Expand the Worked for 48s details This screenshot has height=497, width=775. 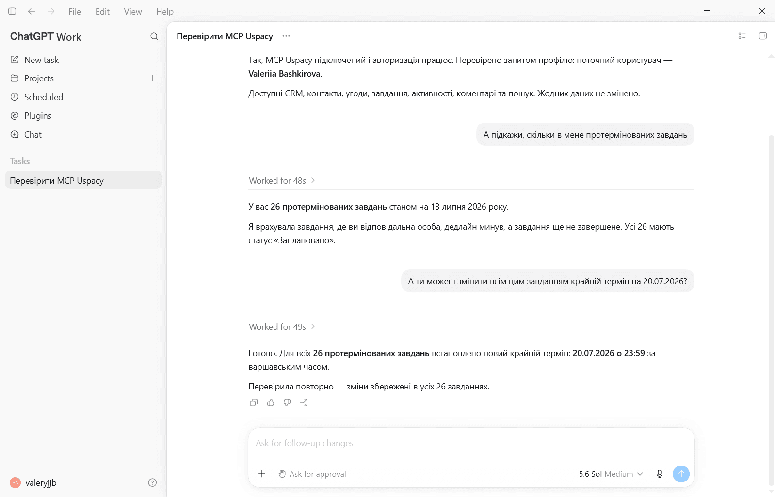point(282,180)
